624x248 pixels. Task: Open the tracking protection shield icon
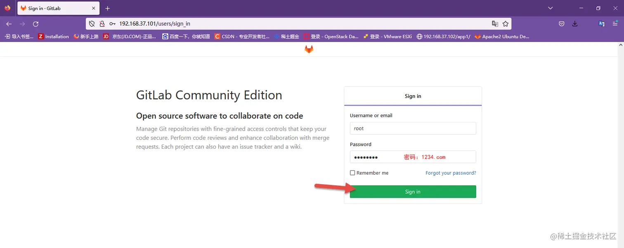[x=92, y=24]
